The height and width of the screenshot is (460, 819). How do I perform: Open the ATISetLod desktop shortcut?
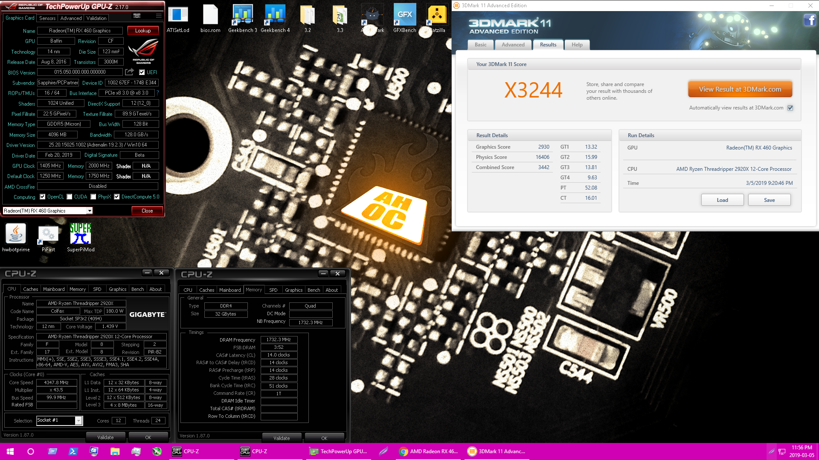pos(178,18)
